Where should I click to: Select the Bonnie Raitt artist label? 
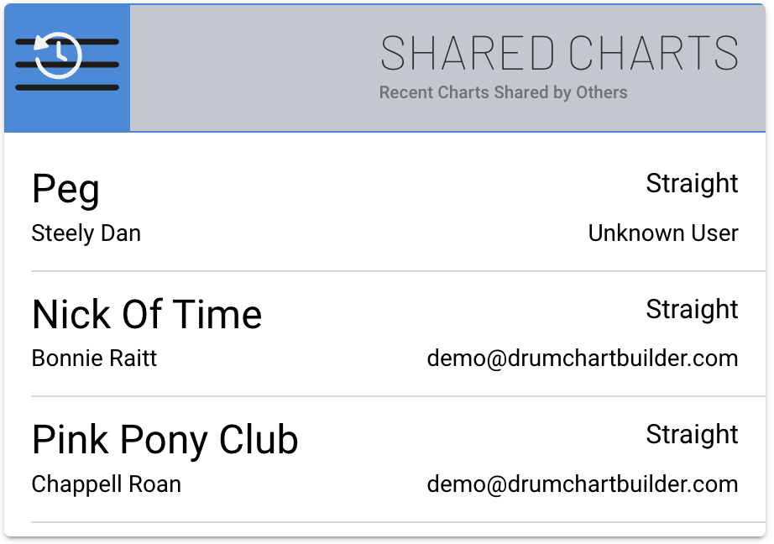[x=94, y=359]
